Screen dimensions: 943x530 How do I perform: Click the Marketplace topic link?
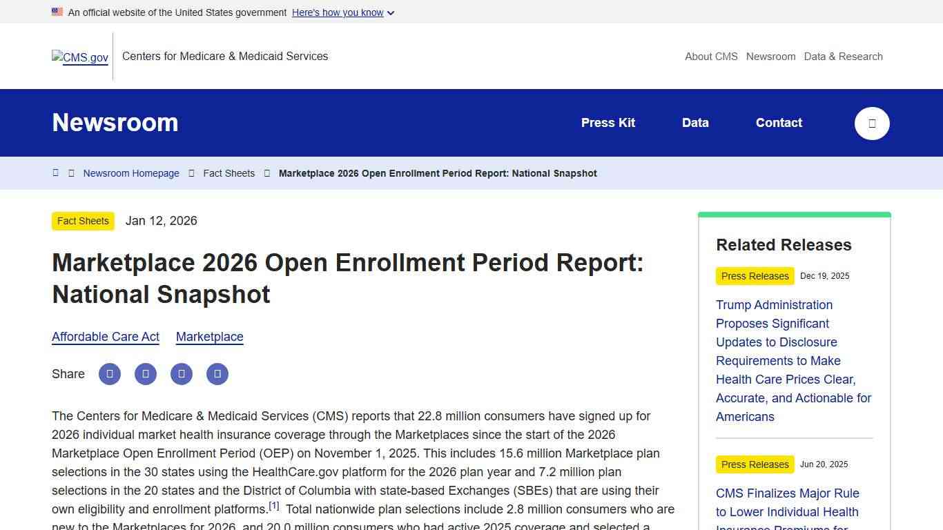(209, 337)
